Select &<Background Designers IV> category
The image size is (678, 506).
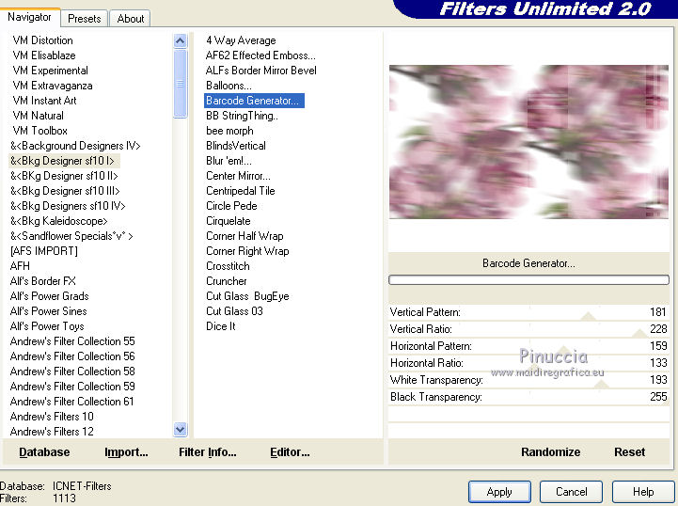75,146
